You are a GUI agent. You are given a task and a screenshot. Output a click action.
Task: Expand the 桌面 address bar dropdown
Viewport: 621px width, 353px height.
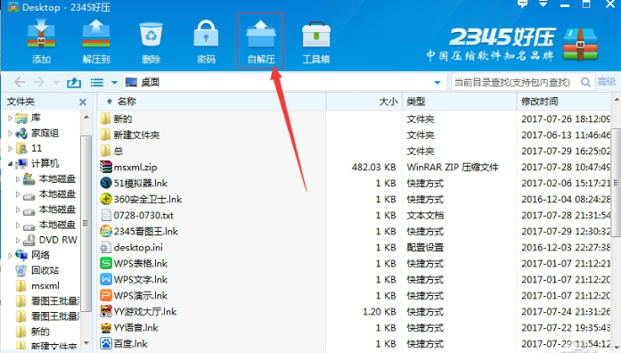pyautogui.click(x=437, y=83)
